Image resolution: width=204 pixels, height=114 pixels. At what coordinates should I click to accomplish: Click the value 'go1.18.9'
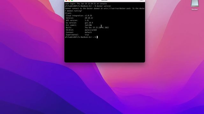(x=89, y=23)
